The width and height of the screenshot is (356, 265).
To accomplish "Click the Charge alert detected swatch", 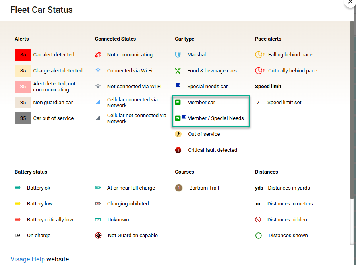I will [x=23, y=71].
